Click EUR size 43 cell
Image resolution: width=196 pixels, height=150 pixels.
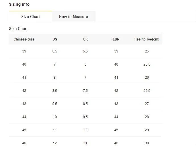tap(116, 104)
